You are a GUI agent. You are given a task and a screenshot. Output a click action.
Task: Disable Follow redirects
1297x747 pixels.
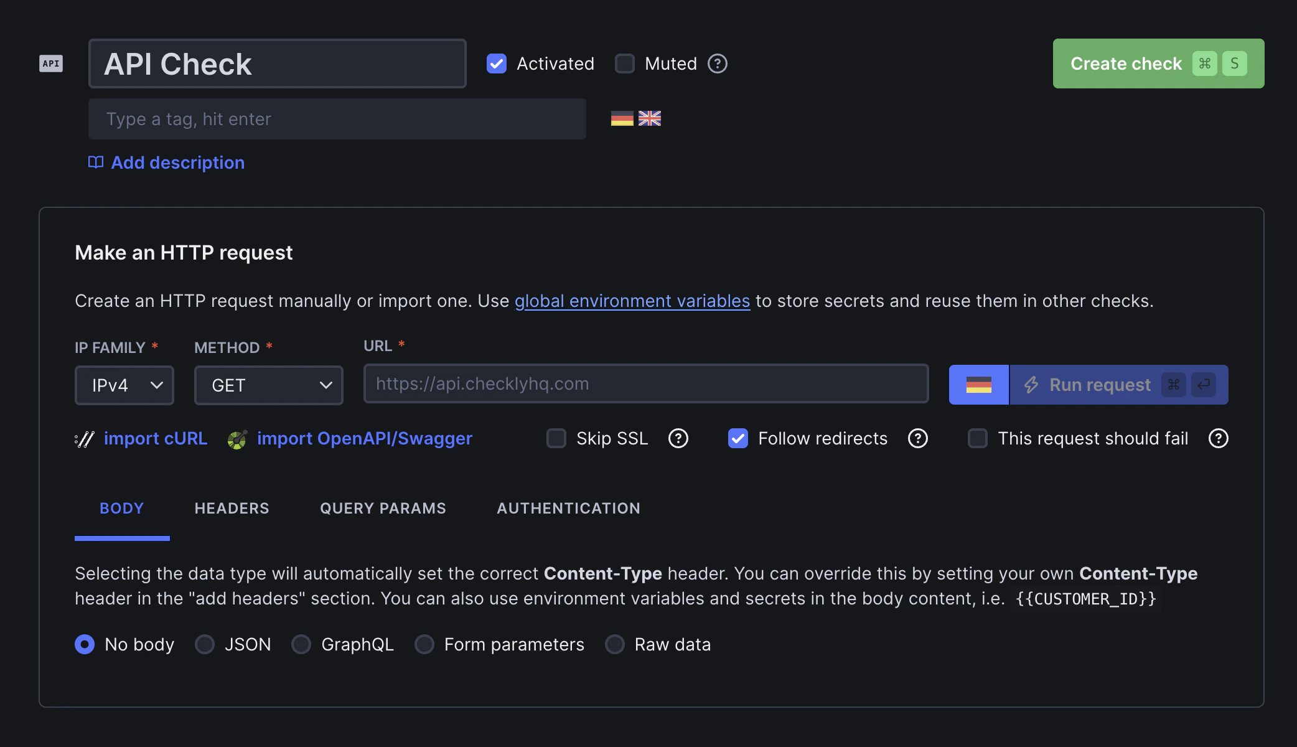[x=737, y=438]
